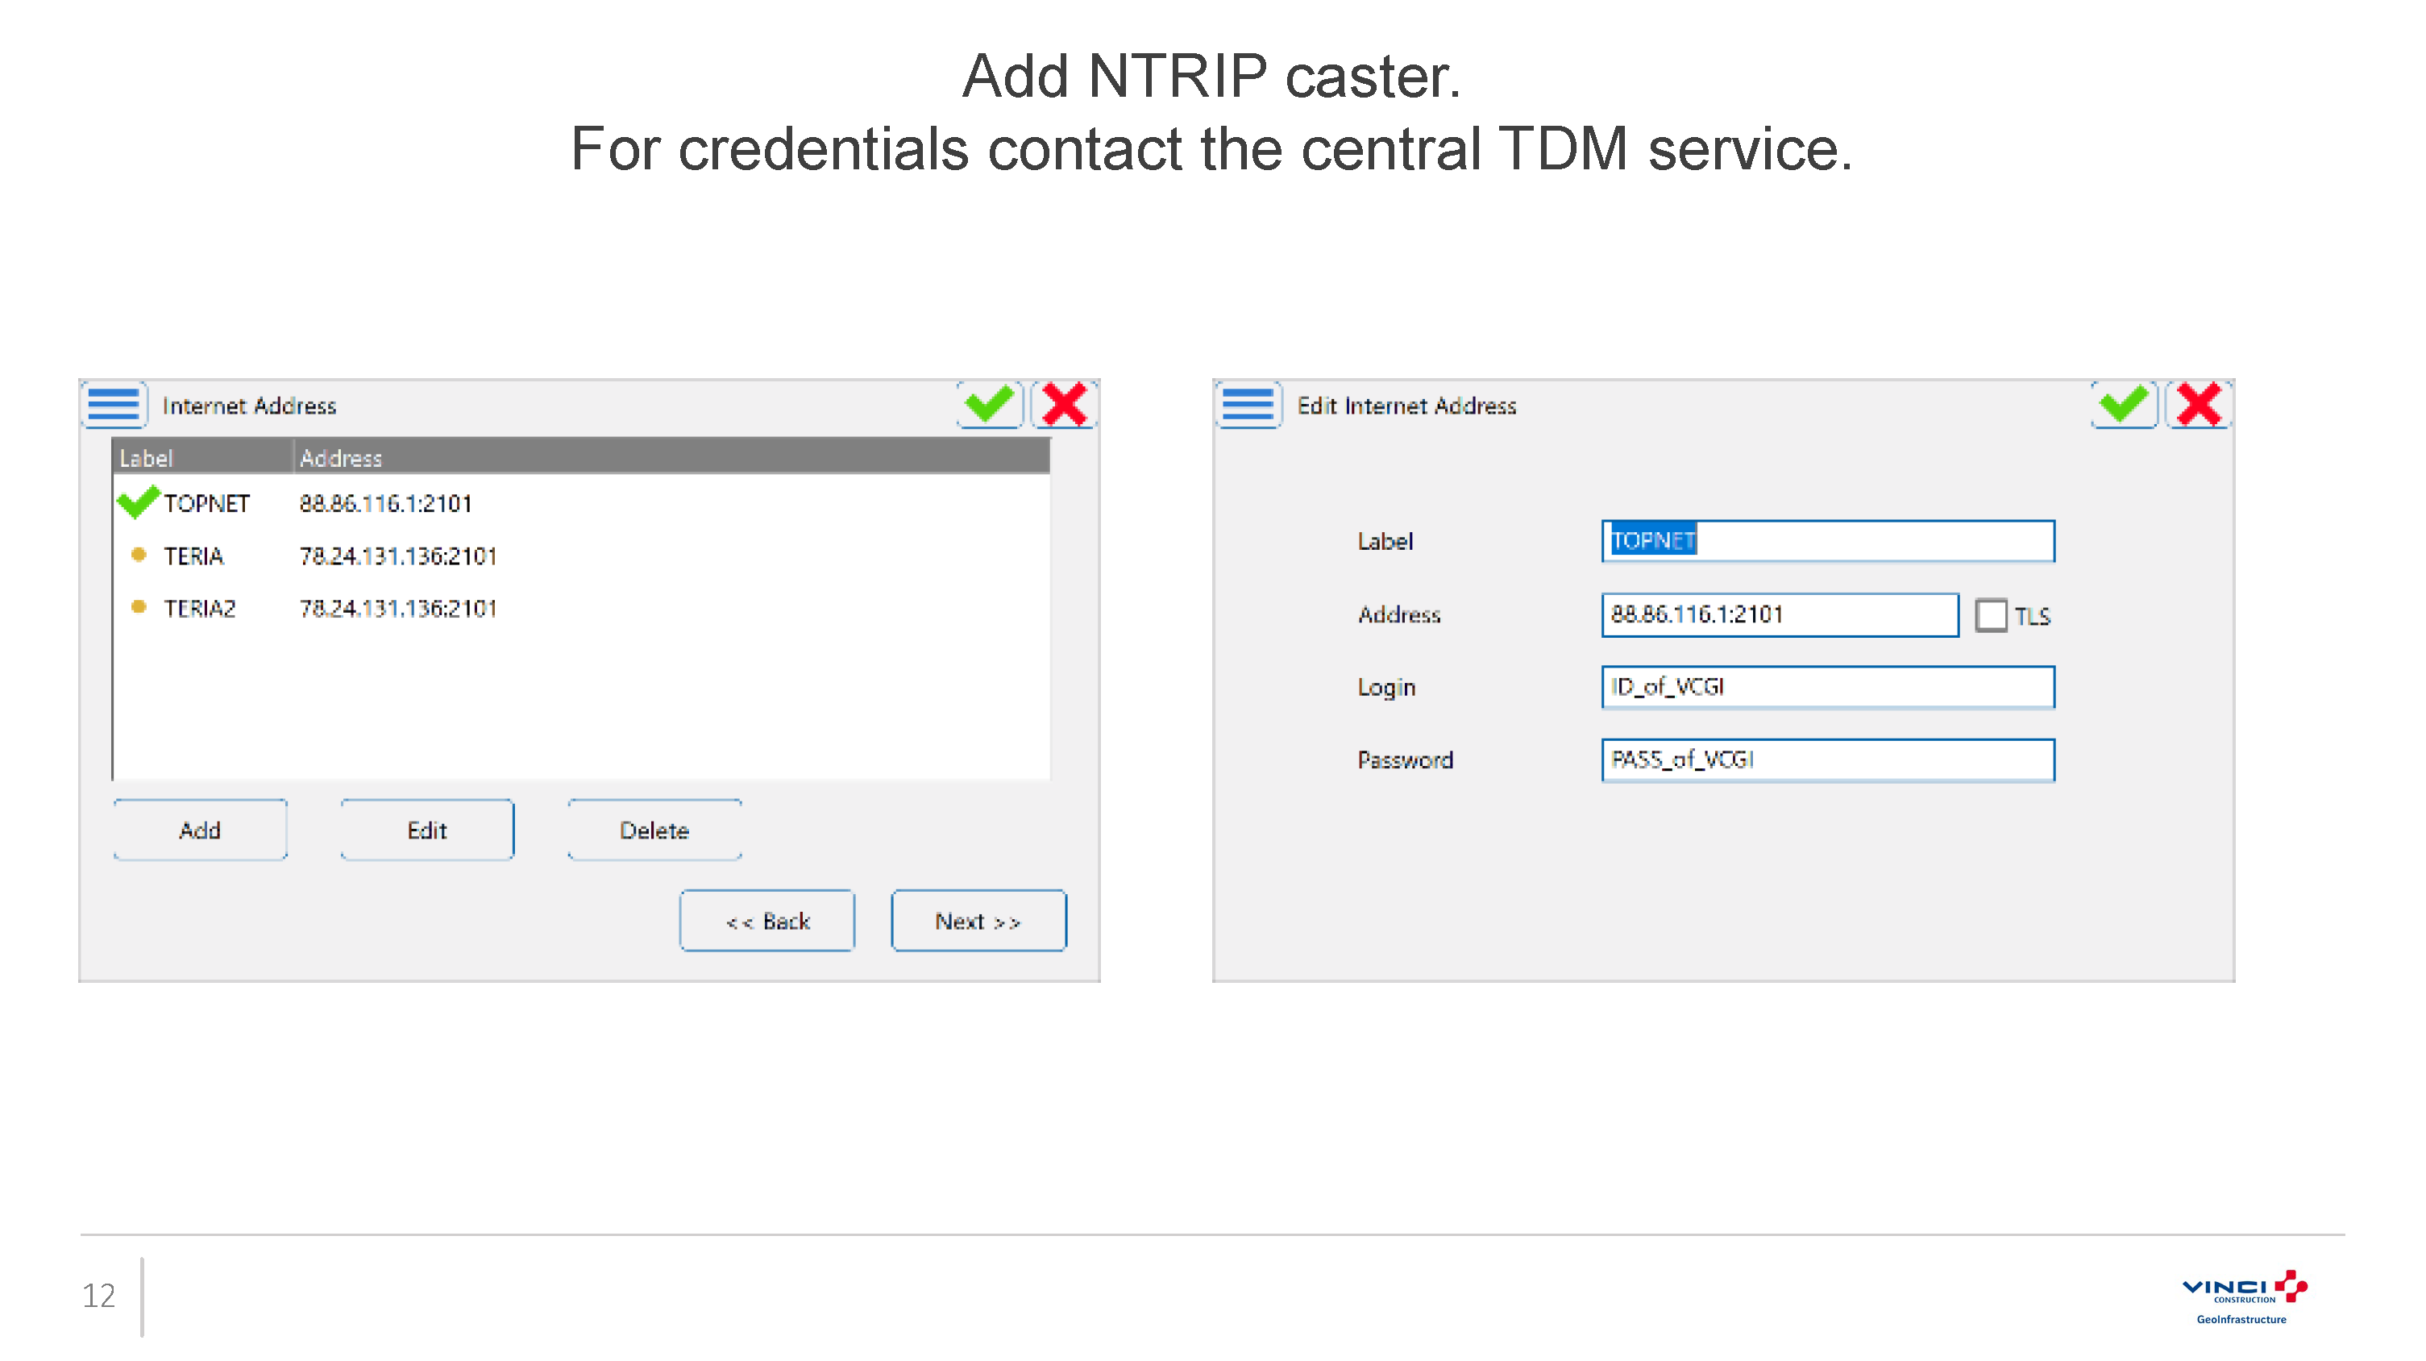The height and width of the screenshot is (1361, 2426).
Task: Click address 78.24.131.136:2101 in TERIA2 row
Action: (398, 609)
